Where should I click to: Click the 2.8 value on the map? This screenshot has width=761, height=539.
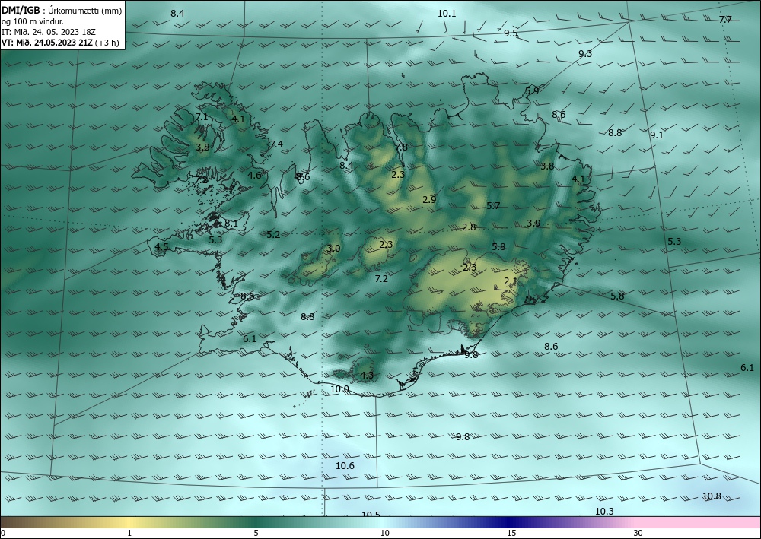[x=469, y=227]
